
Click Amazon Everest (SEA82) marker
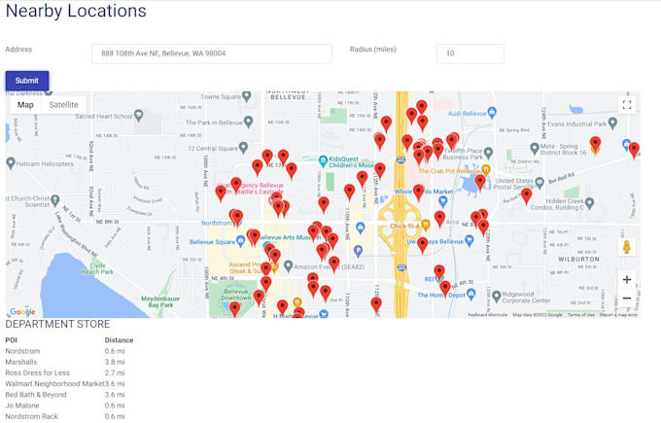pyautogui.click(x=288, y=266)
